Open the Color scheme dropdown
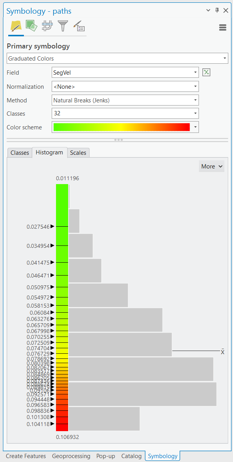The image size is (233, 462). (125, 127)
